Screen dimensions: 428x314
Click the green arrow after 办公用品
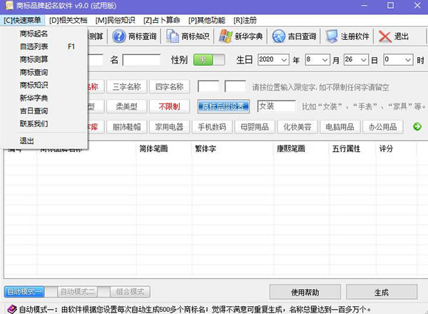tap(417, 127)
